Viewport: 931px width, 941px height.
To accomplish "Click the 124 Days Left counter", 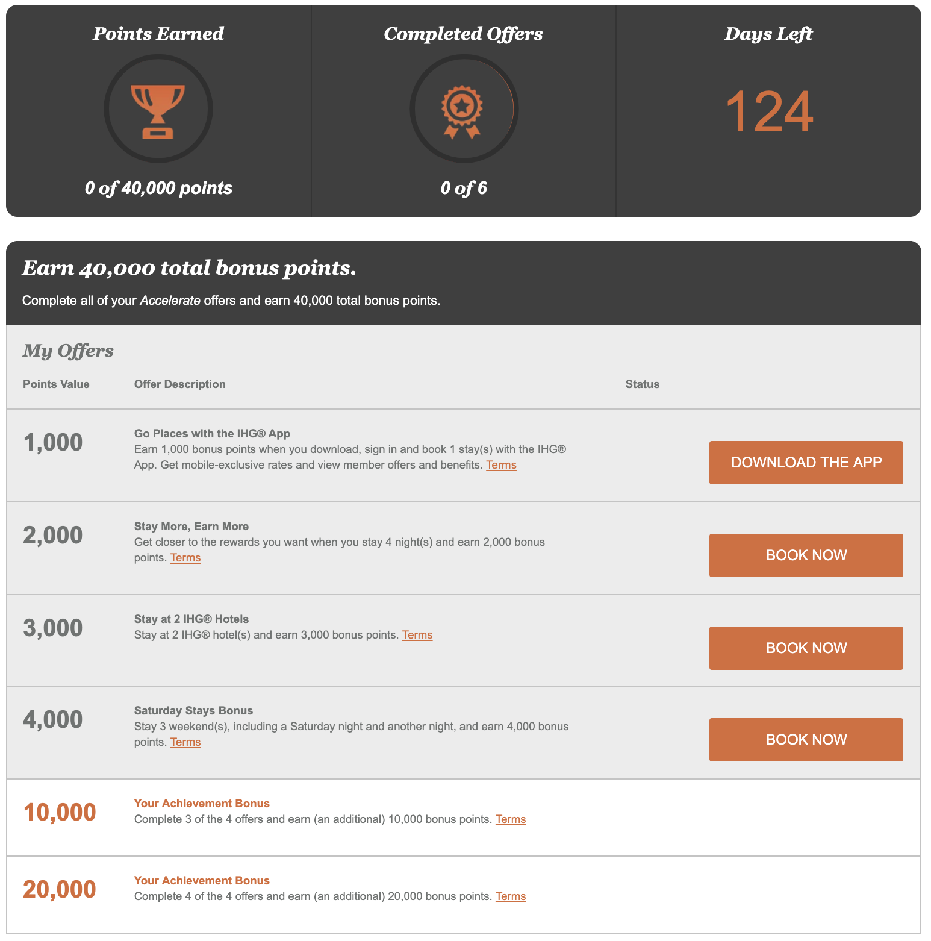I will point(769,111).
